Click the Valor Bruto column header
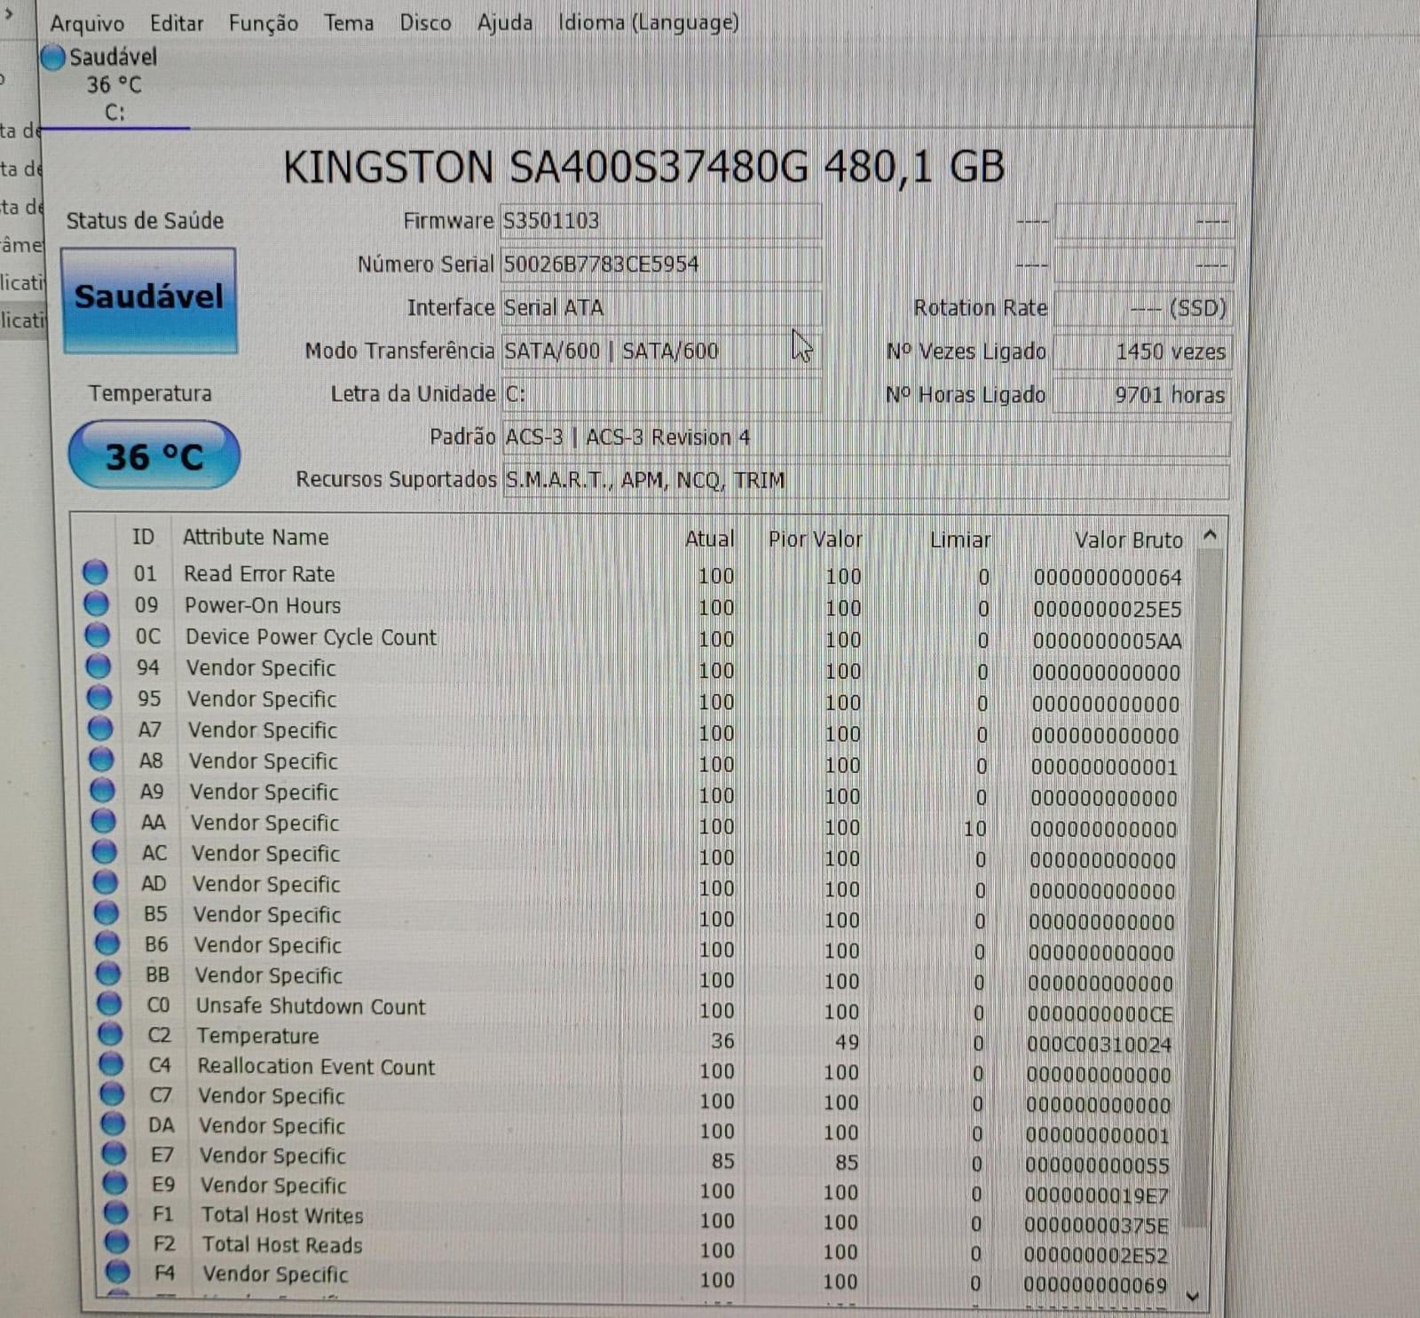 pyautogui.click(x=1128, y=541)
